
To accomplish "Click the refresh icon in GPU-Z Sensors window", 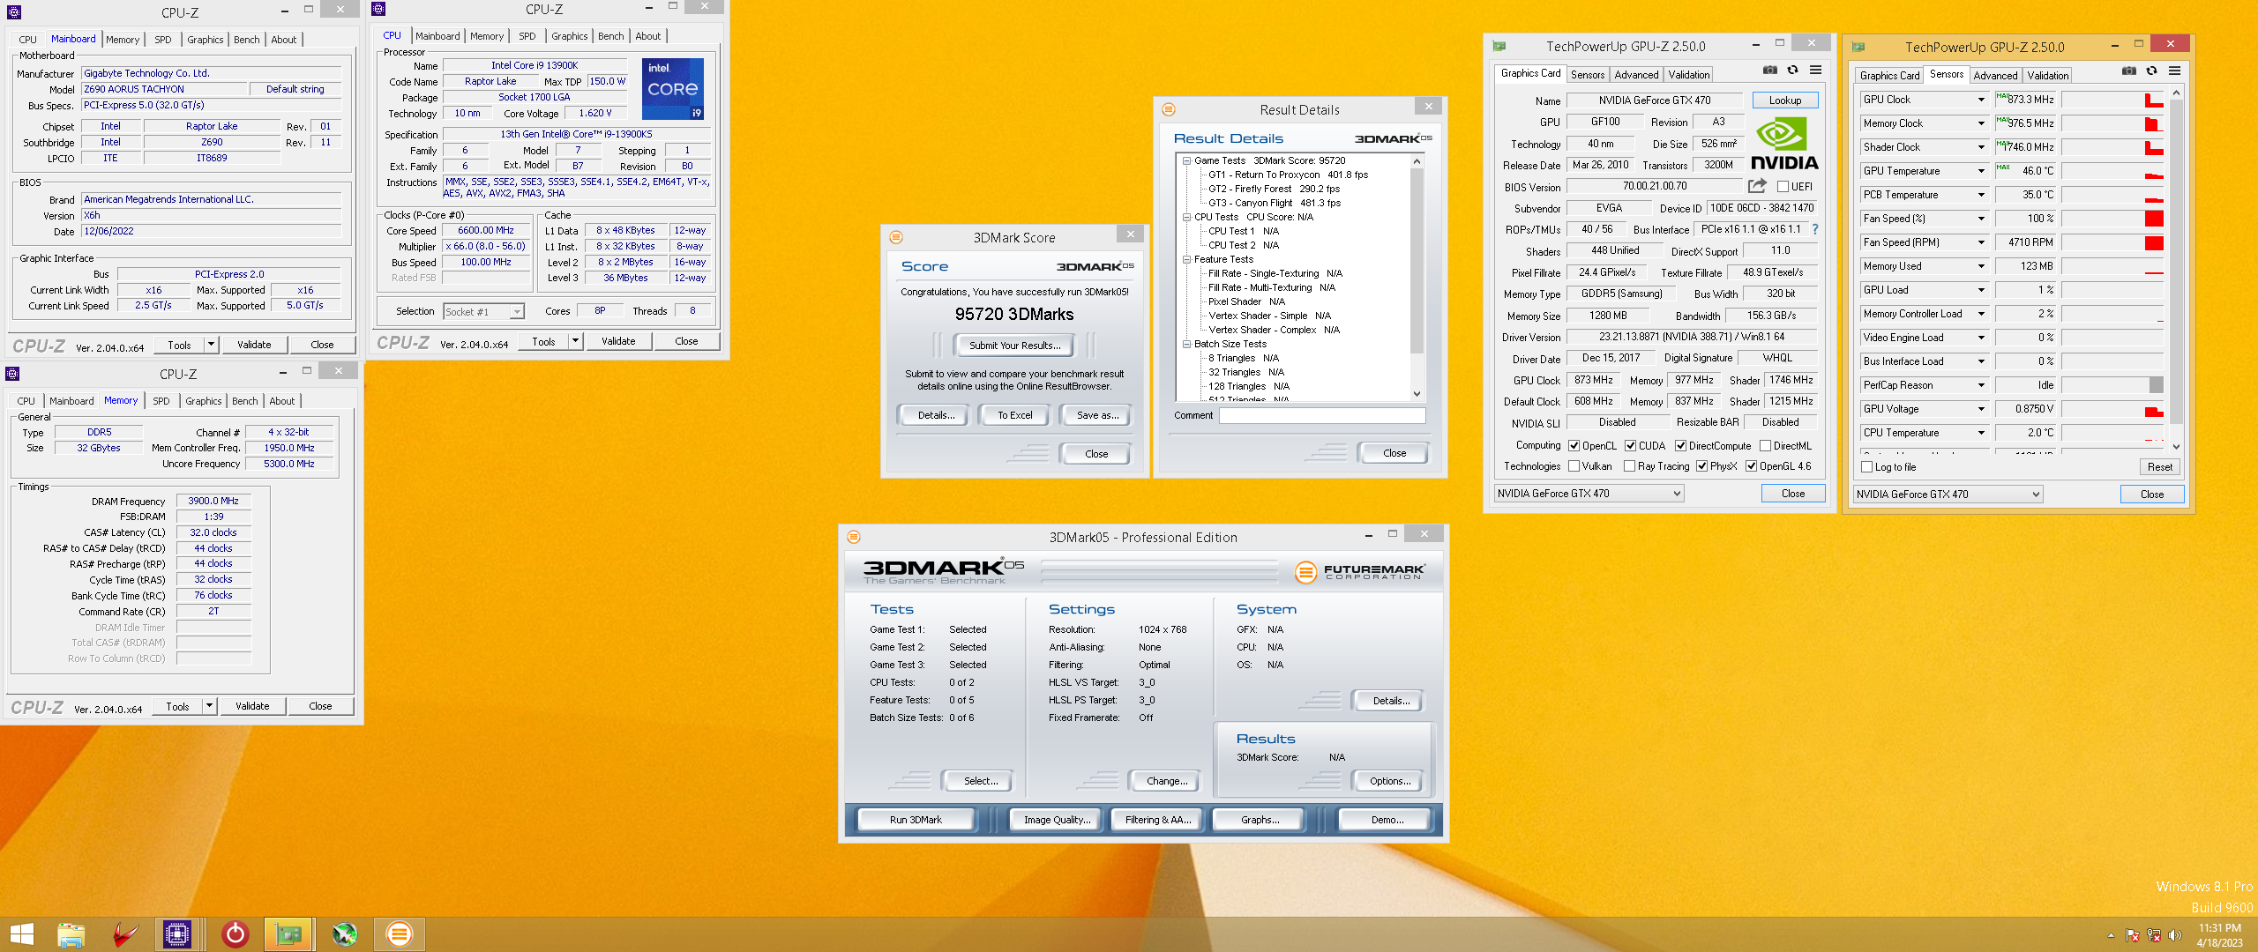I will [2151, 71].
